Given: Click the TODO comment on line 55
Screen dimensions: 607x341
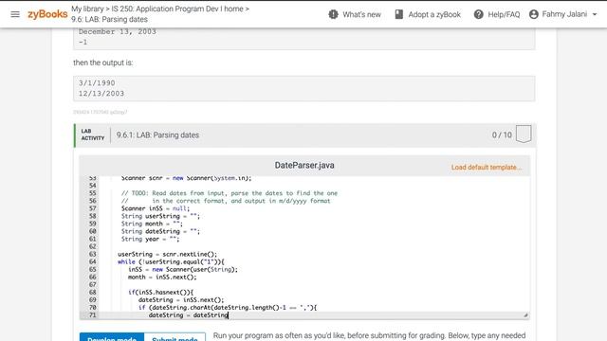Looking at the screenshot, I should pos(230,193).
